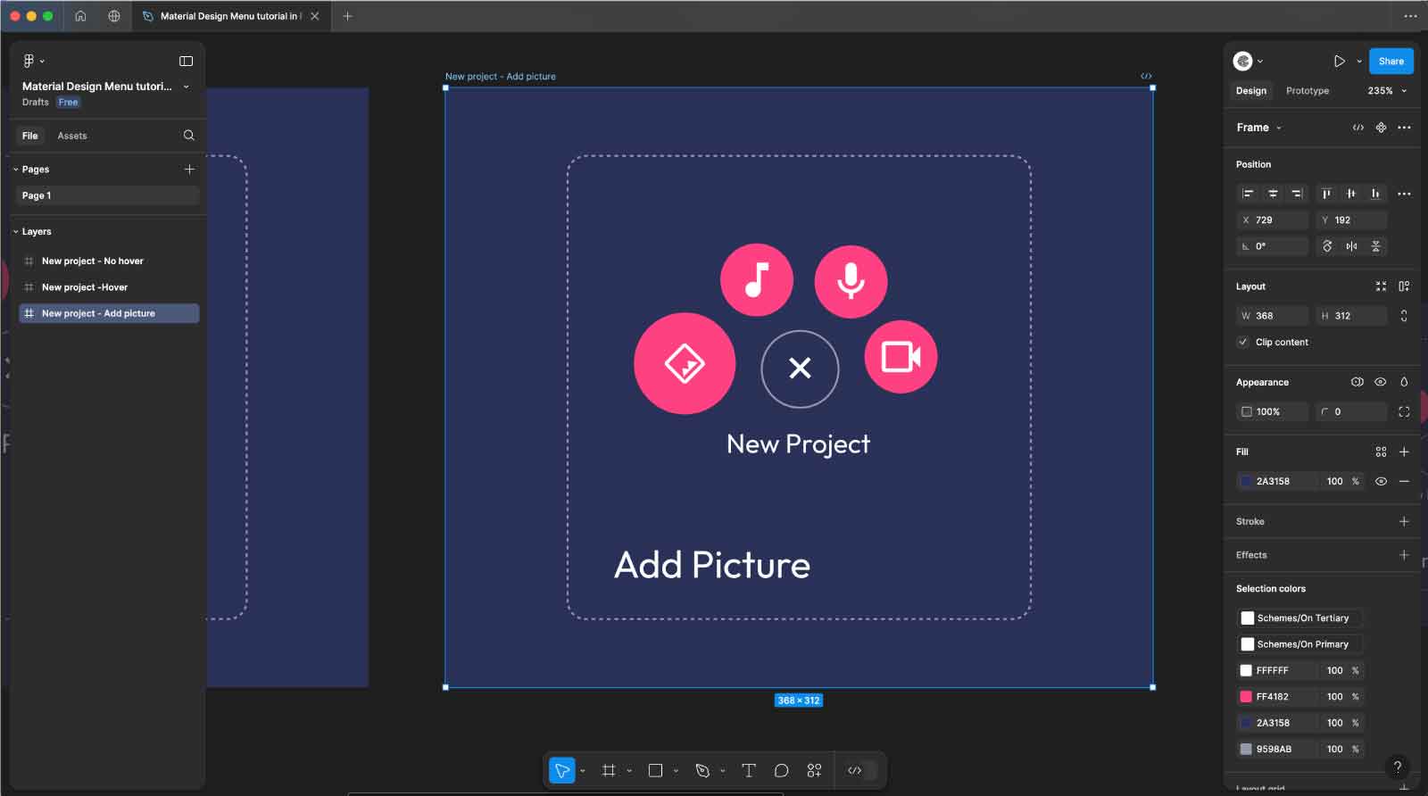Toggle Dev Mode switch in bottom toolbar
The width and height of the screenshot is (1428, 796).
[860, 771]
